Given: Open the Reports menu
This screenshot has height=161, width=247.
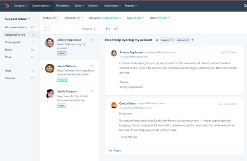Looking at the screenshot, I should point(131,6).
